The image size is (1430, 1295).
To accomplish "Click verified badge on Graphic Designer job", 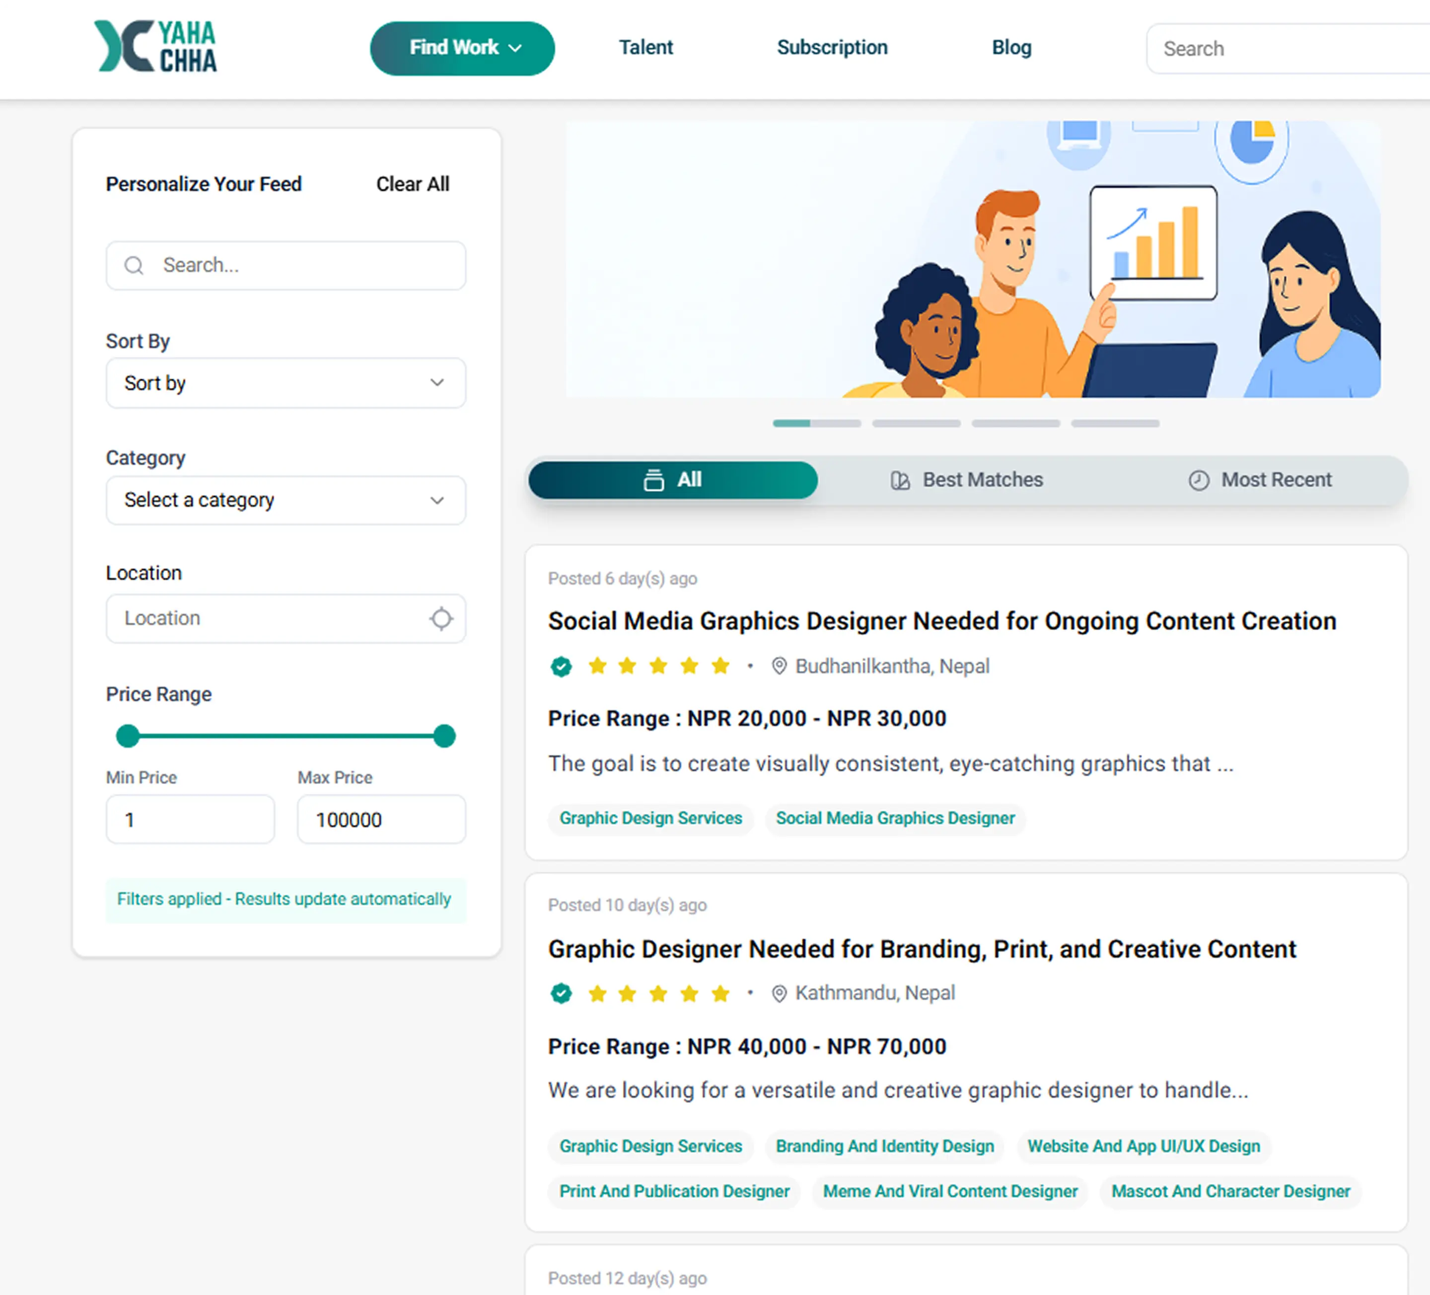I will click(x=561, y=993).
